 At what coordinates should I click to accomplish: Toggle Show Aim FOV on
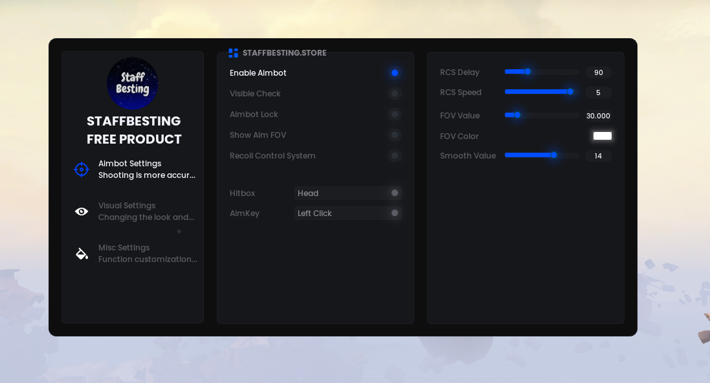(x=395, y=135)
